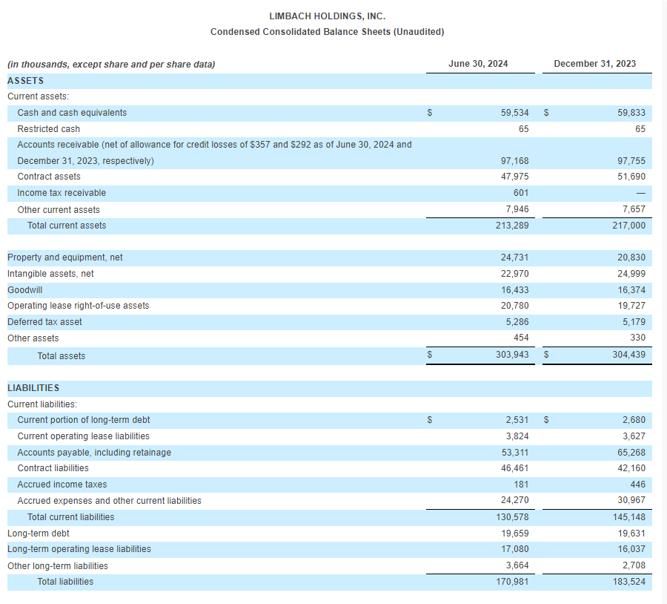Viewport: 667px width, 604px height.
Task: Click the right-of-use assets value 19,727
Action: click(x=631, y=306)
